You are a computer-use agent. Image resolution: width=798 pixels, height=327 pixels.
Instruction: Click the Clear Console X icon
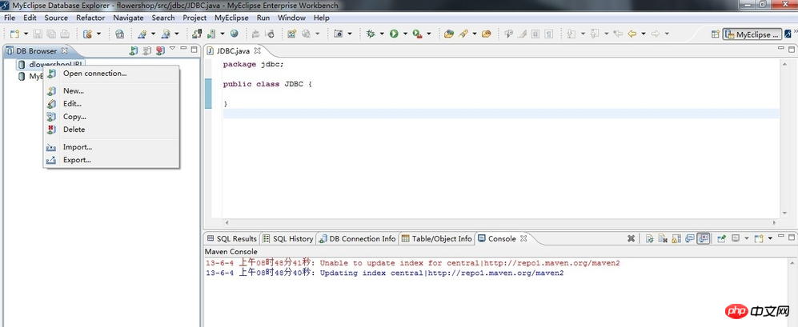tap(631, 238)
